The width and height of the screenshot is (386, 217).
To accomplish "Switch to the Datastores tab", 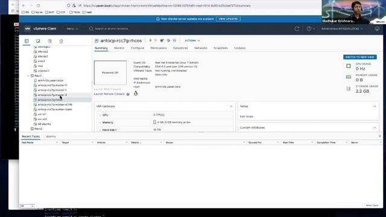I will click(180, 48).
